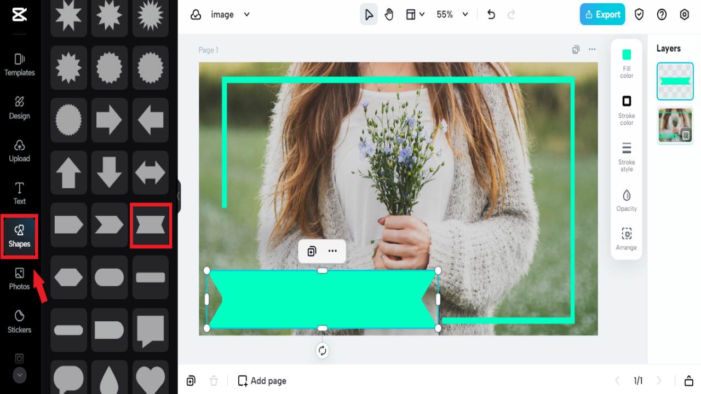
Task: Open the Arrange options
Action: pyautogui.click(x=627, y=239)
